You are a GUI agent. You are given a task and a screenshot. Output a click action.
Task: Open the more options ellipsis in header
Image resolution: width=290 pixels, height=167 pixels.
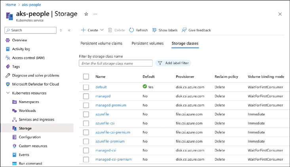95,14
